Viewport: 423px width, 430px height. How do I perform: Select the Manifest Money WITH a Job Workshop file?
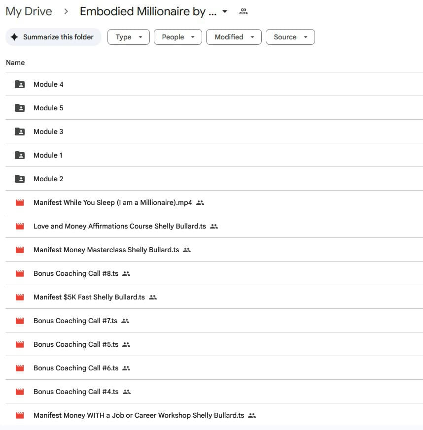pos(139,415)
